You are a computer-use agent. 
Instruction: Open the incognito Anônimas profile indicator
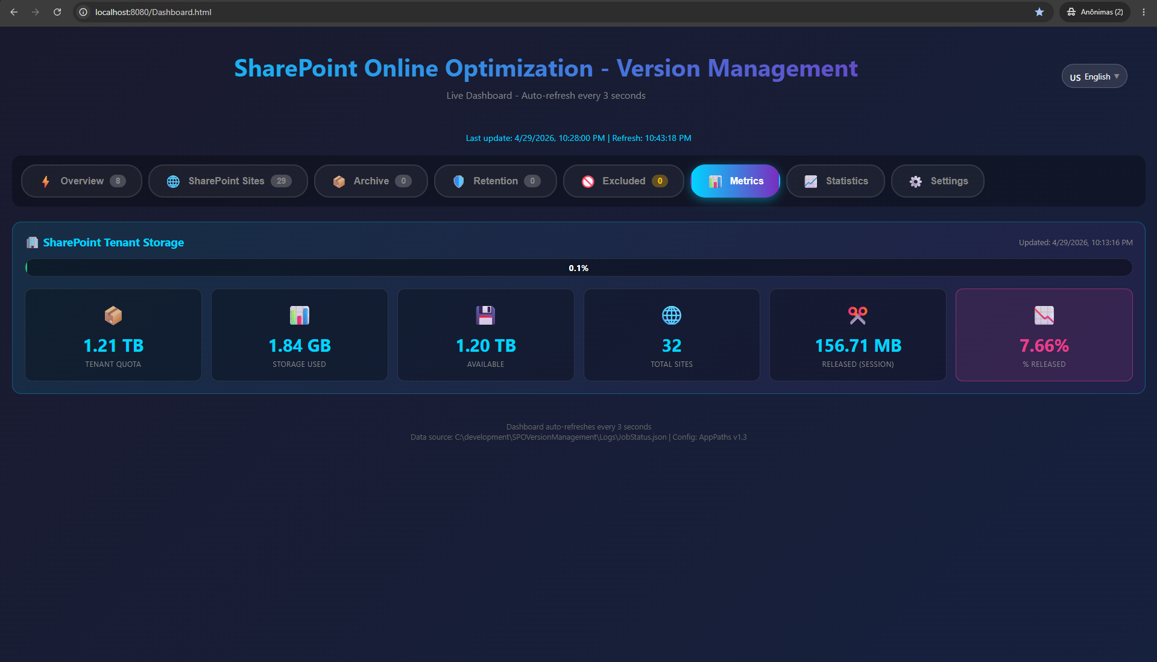(1095, 12)
